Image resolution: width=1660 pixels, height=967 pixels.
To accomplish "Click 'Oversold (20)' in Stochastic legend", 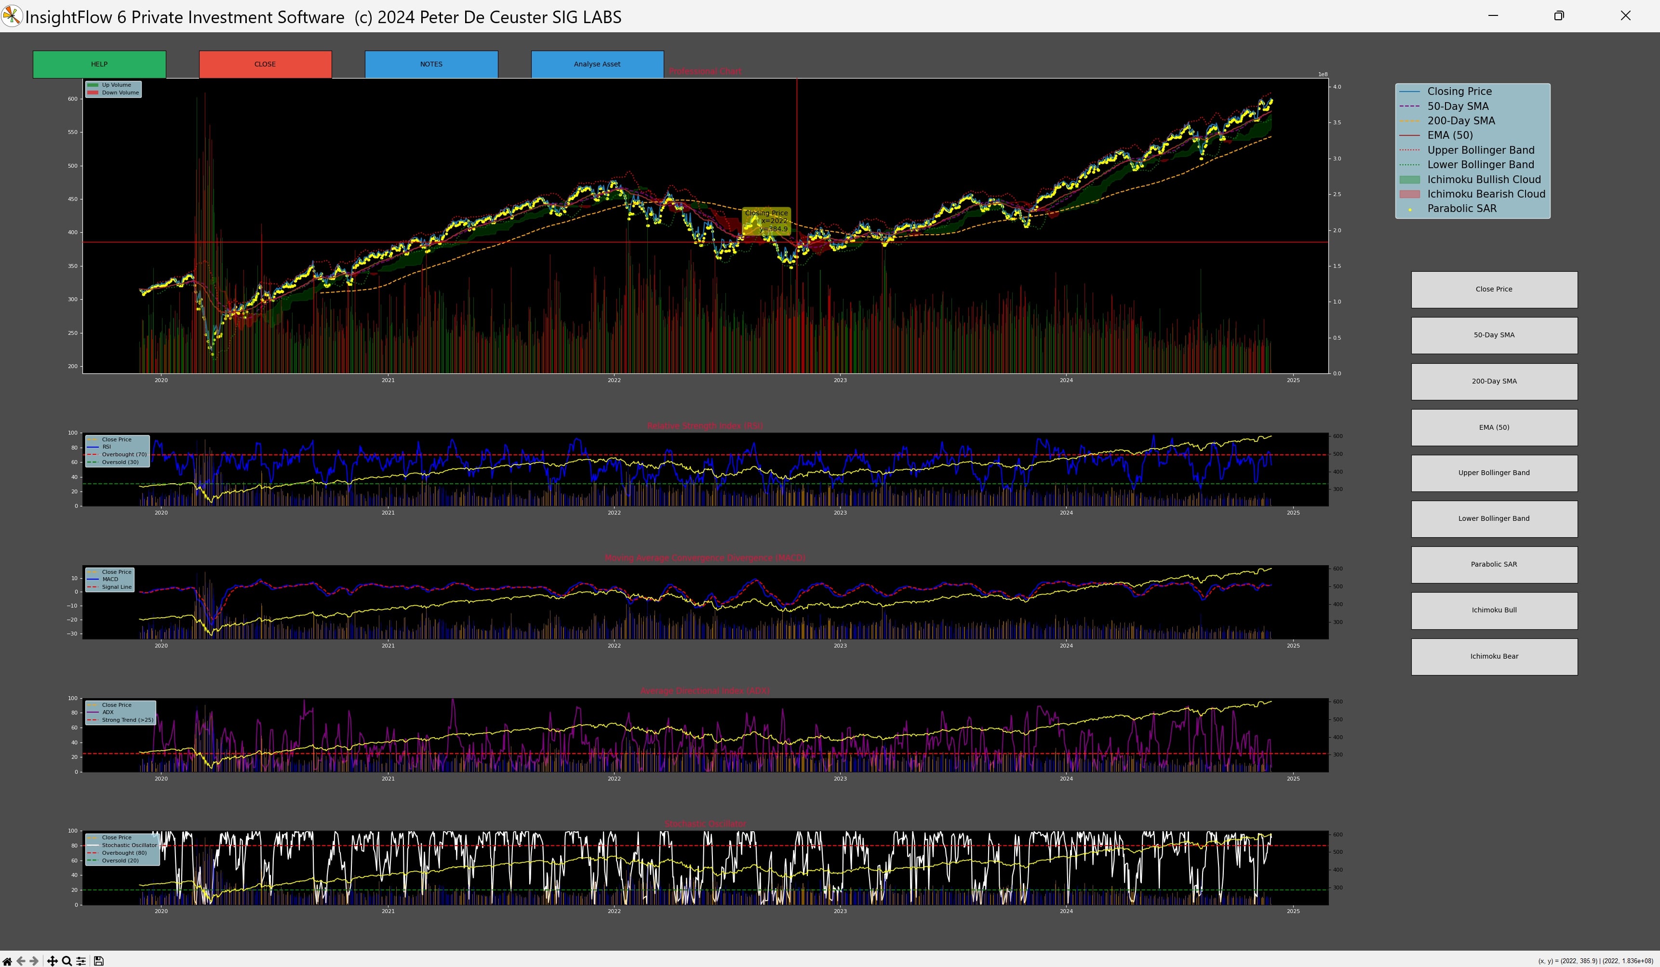I will 120,861.
